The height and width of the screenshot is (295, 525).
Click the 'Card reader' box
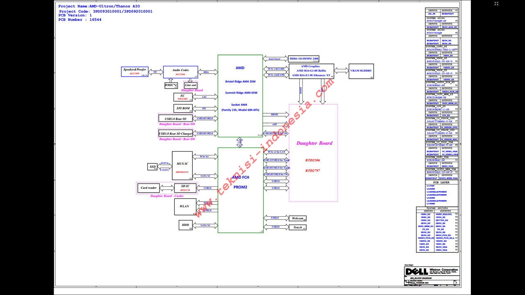(148, 188)
